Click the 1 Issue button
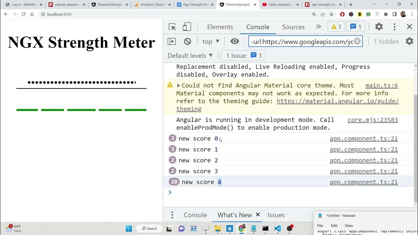The height and width of the screenshot is (235, 418). click(x=243, y=55)
